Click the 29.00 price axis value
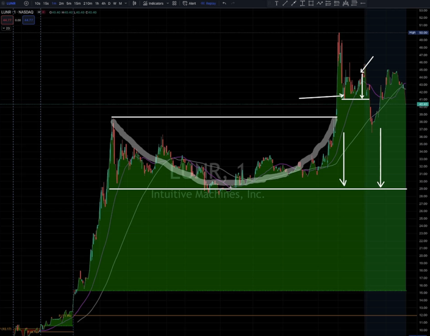This screenshot has width=430, height=336. pyautogui.click(x=423, y=189)
